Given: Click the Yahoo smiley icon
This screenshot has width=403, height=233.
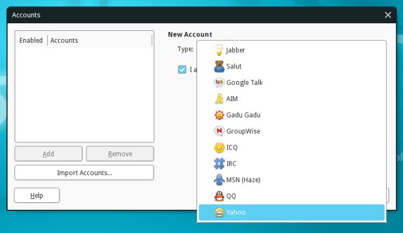Looking at the screenshot, I should click(219, 212).
